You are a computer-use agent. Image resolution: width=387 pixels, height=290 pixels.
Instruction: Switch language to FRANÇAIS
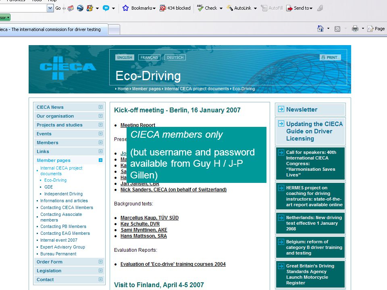[149, 58]
